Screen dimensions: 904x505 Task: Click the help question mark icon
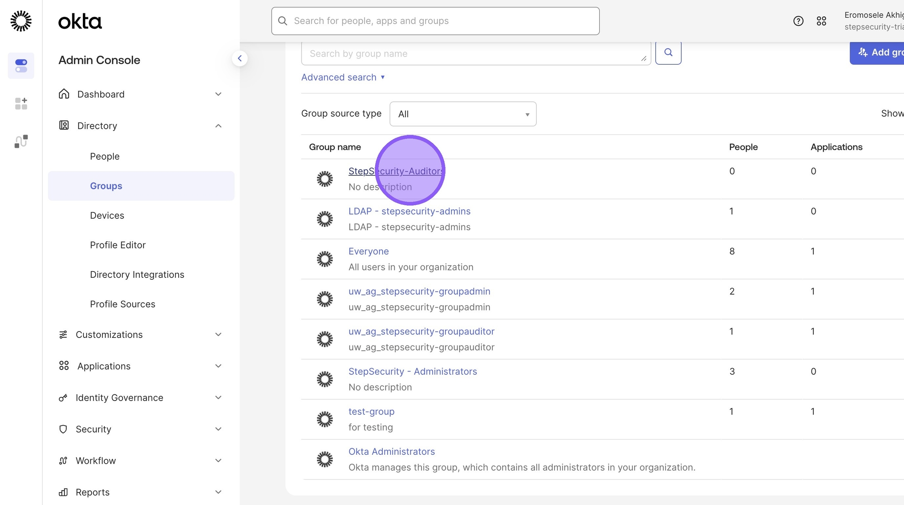[798, 21]
